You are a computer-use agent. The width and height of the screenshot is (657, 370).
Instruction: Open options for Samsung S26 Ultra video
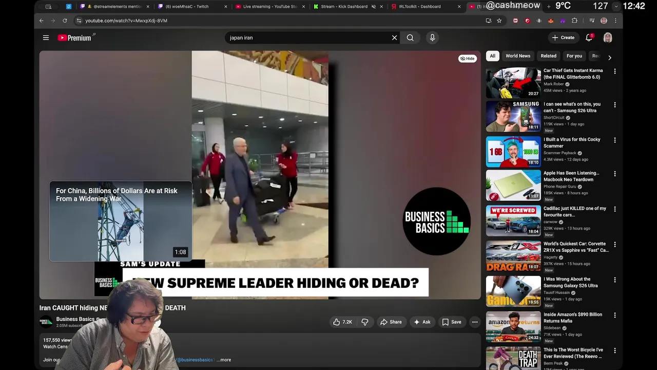pyautogui.click(x=615, y=105)
